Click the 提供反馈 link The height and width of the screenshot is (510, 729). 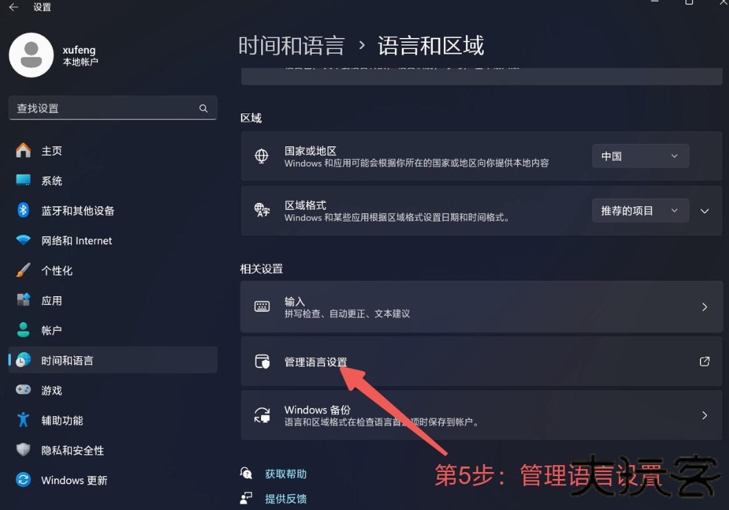pyautogui.click(x=286, y=499)
